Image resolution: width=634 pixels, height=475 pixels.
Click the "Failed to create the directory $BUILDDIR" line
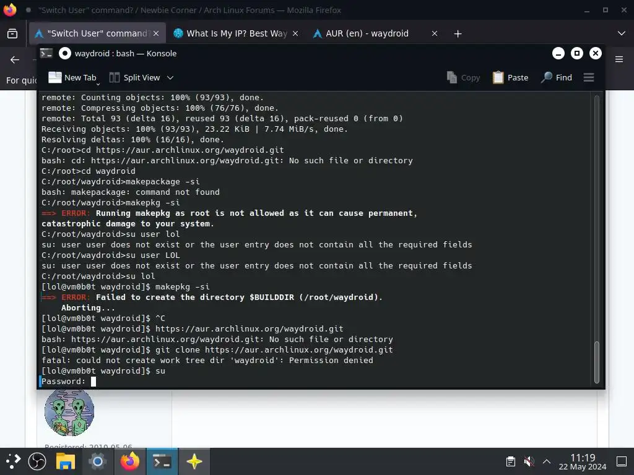pos(212,297)
